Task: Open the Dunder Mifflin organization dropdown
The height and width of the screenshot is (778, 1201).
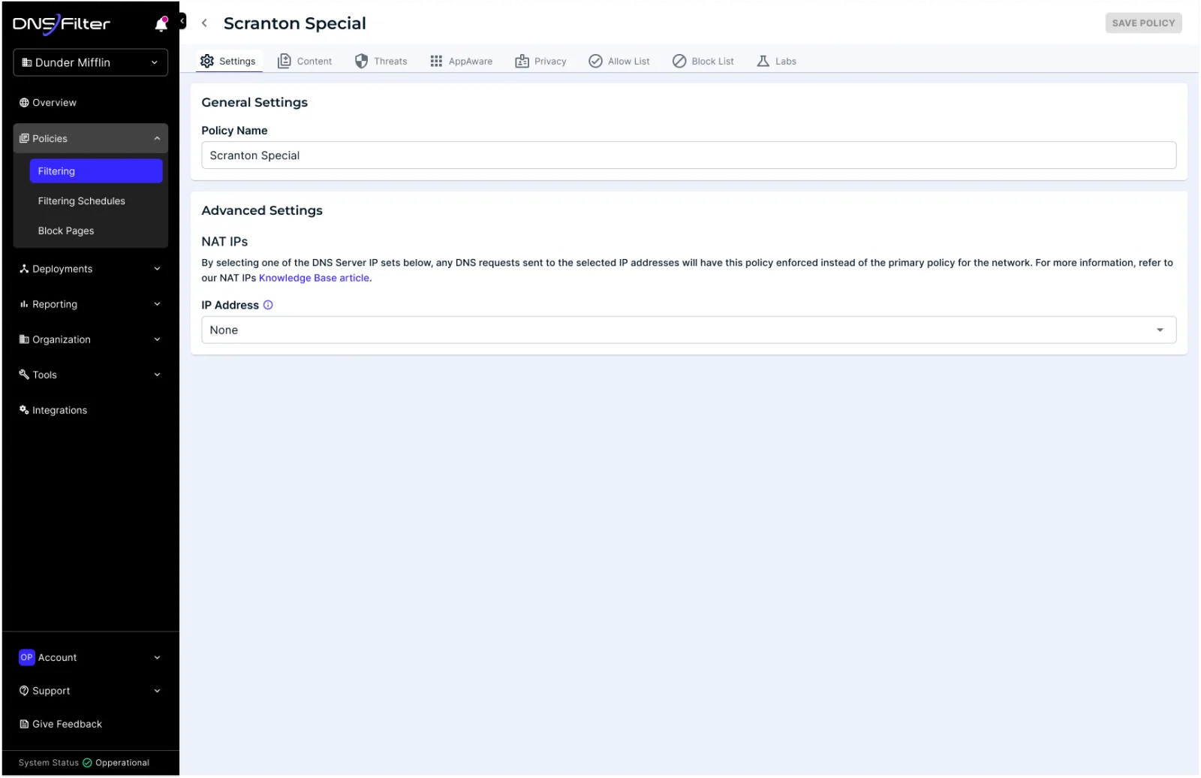Action: point(91,63)
